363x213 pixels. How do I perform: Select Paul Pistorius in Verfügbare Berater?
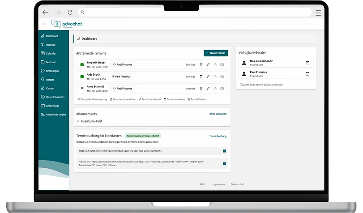click(x=276, y=74)
